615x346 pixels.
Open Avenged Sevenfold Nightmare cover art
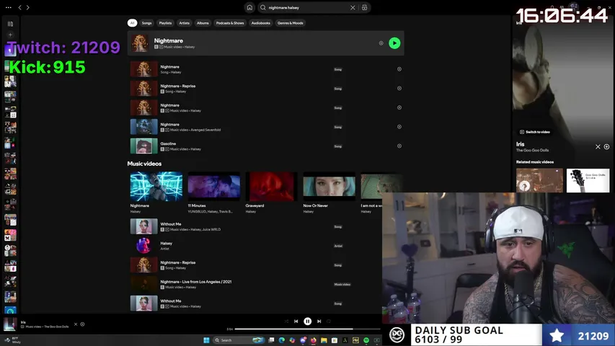coord(144,127)
